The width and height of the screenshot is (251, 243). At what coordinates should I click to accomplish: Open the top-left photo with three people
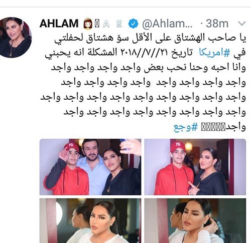90,167
